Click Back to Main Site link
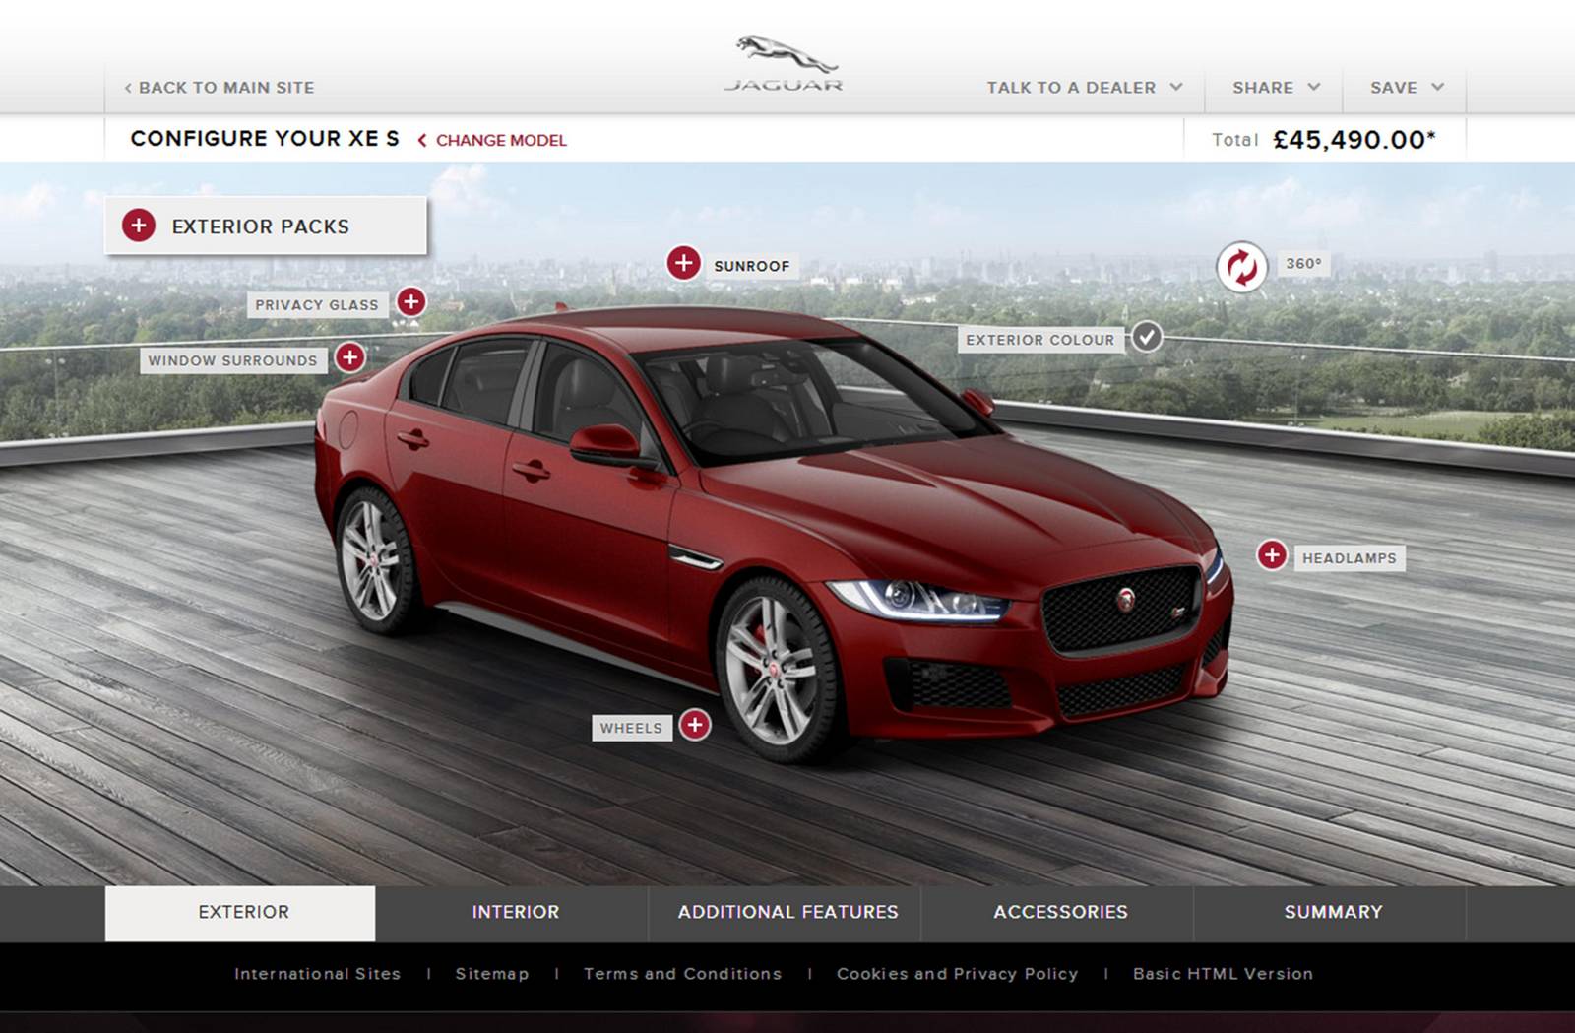The width and height of the screenshot is (1575, 1033). pos(220,88)
